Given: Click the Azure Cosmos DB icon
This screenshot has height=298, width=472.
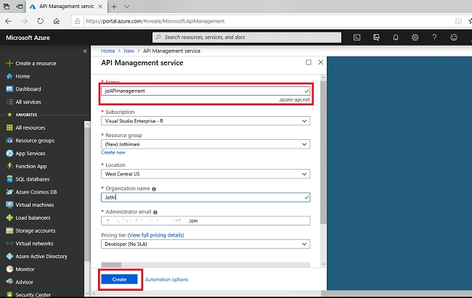Looking at the screenshot, I should pyautogui.click(x=9, y=192).
